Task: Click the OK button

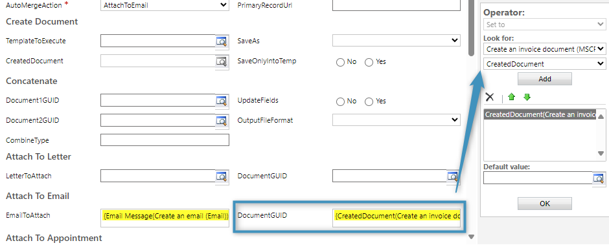Action: tap(544, 204)
